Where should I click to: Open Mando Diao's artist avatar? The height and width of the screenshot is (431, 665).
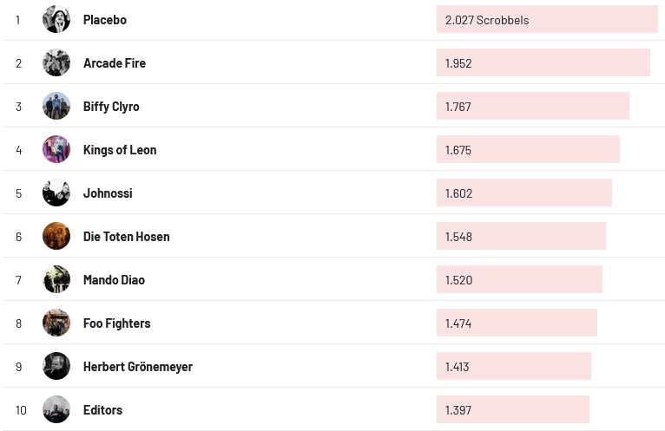tap(56, 279)
